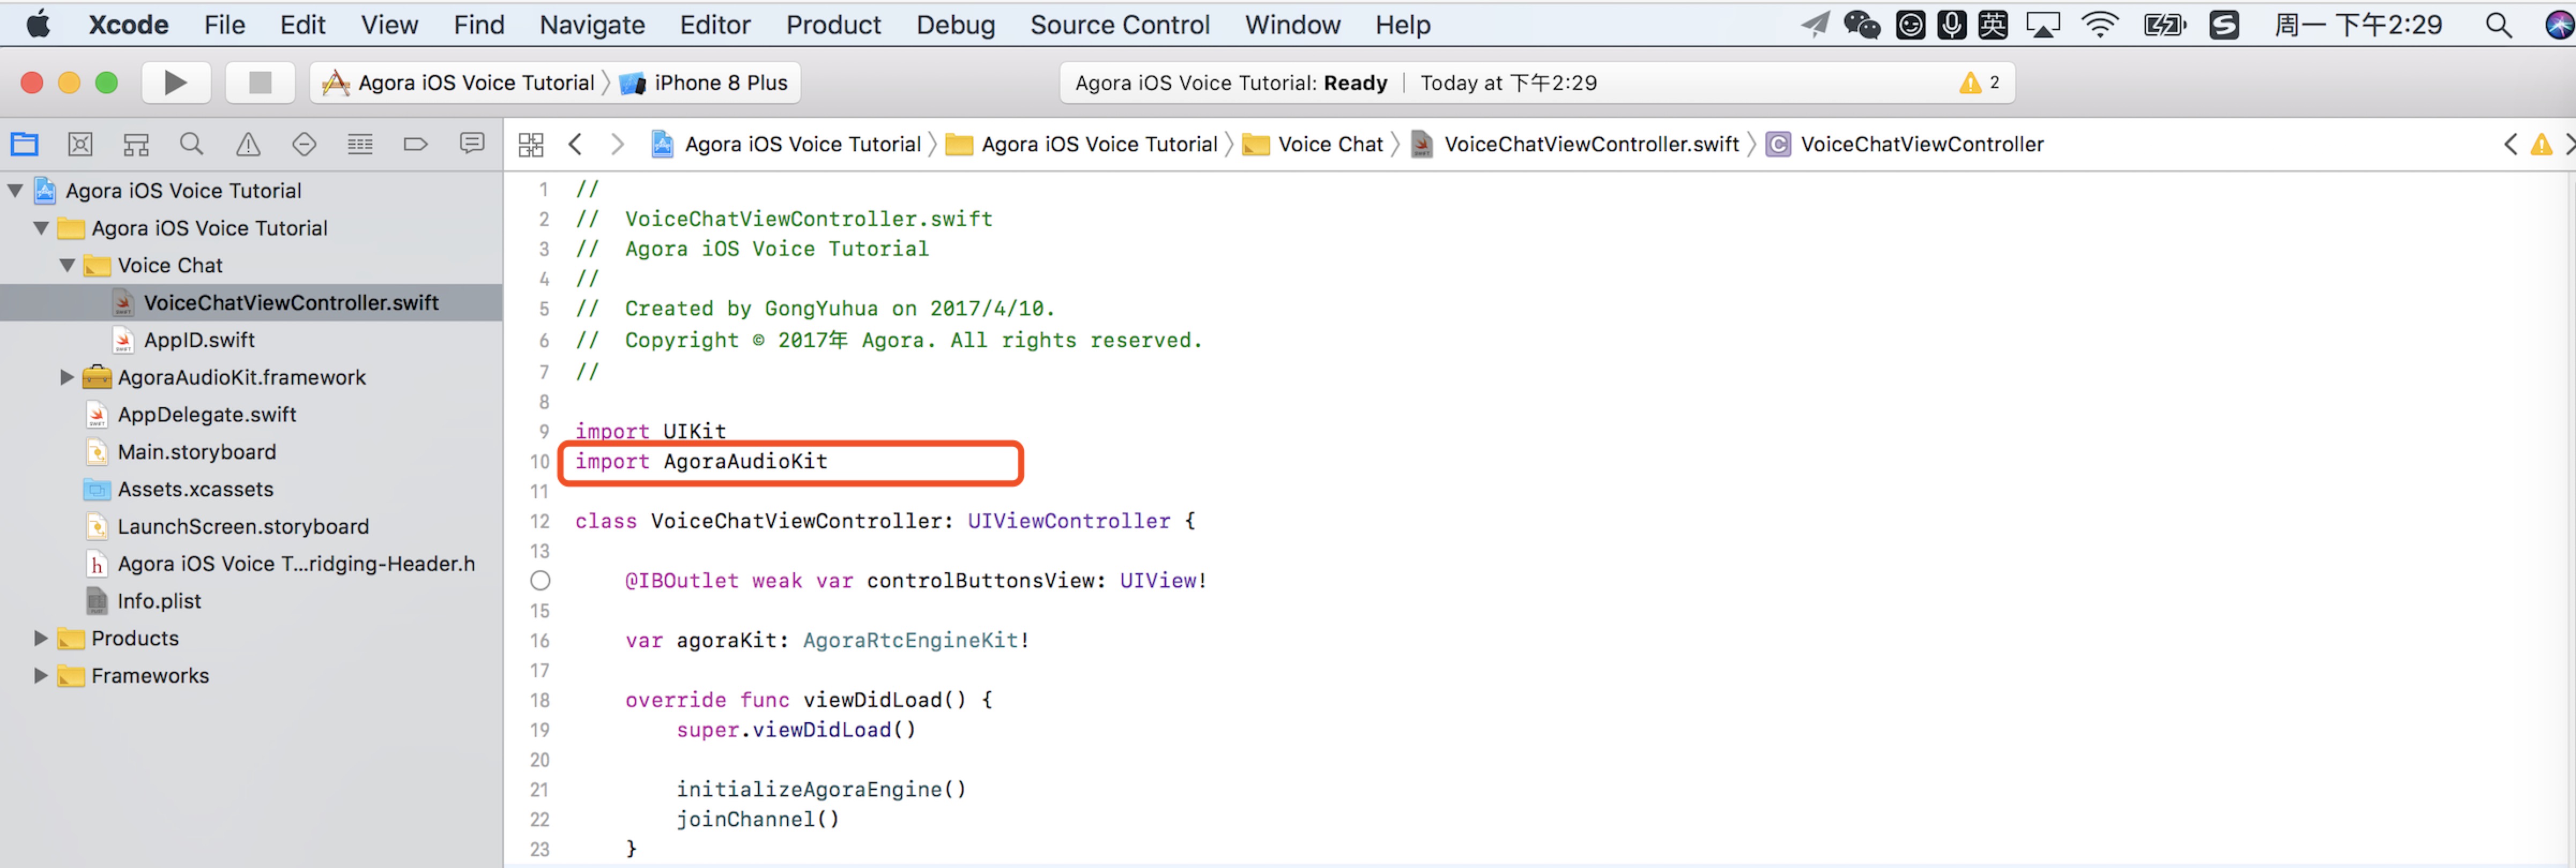Jump to previous issue in jump bar
The height and width of the screenshot is (868, 2576).
pyautogui.click(x=2510, y=145)
